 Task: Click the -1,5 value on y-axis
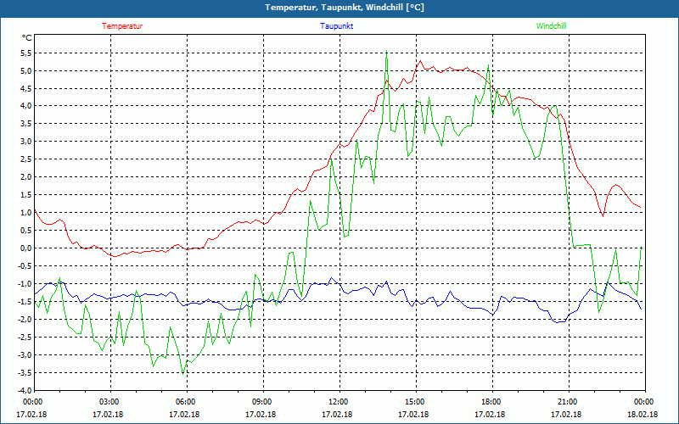[25, 302]
